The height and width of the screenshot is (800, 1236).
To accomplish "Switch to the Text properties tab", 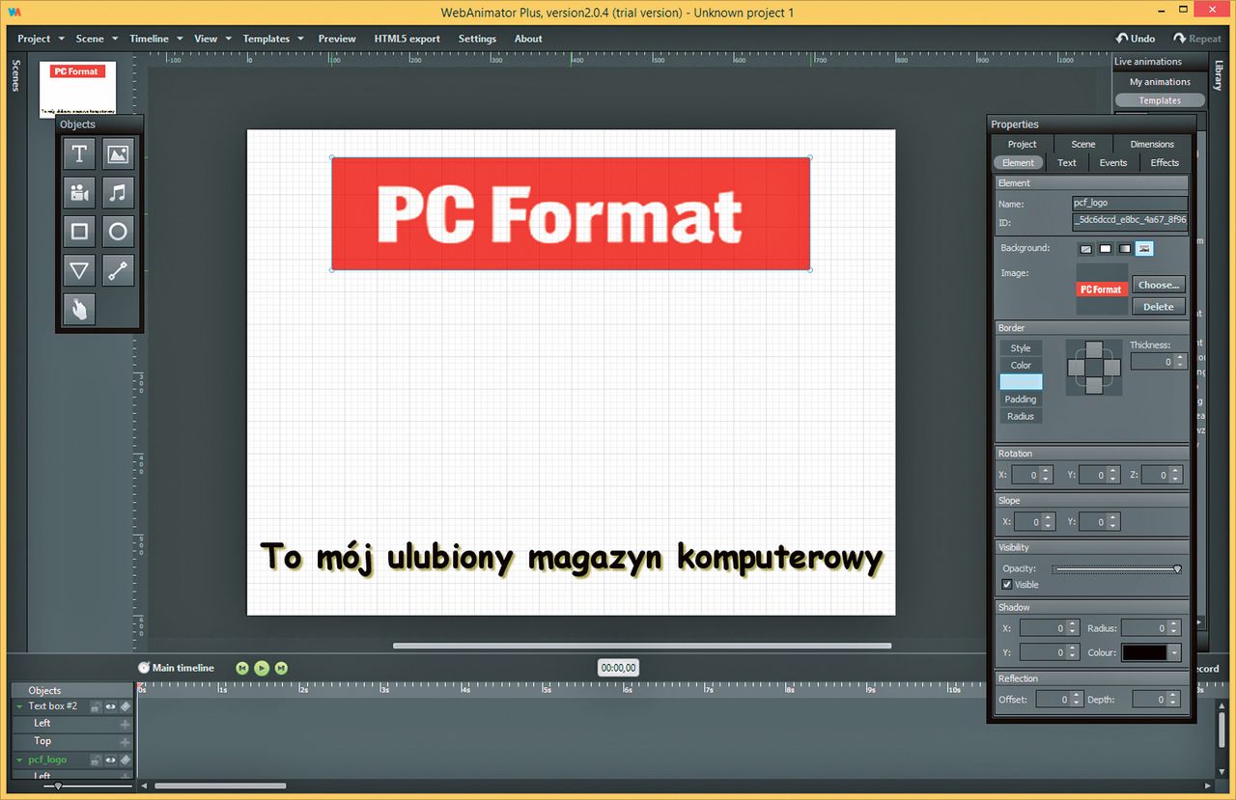I will (x=1067, y=162).
